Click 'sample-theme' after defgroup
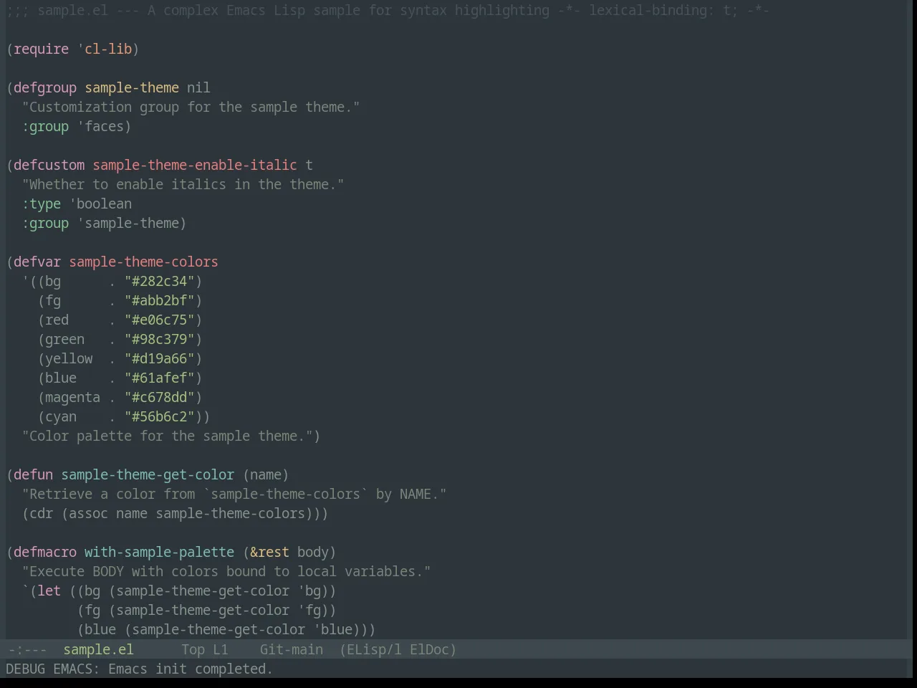 132,87
